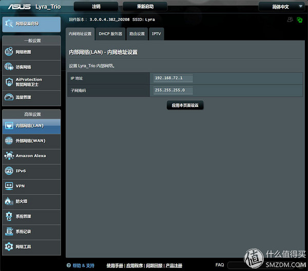308x271 pixels.
Task: Open 流量管理 menu item
Action: [31, 97]
